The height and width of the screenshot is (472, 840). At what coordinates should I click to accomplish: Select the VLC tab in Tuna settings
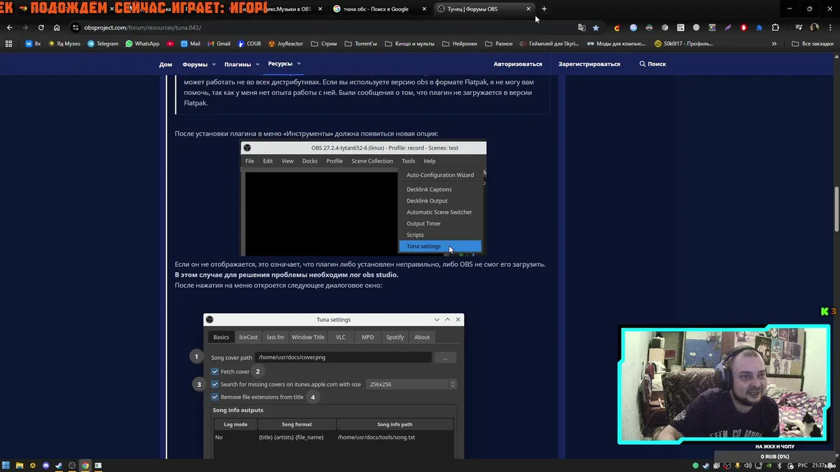point(341,337)
